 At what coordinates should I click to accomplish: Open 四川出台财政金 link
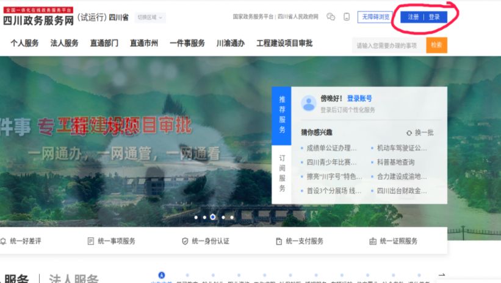click(402, 191)
